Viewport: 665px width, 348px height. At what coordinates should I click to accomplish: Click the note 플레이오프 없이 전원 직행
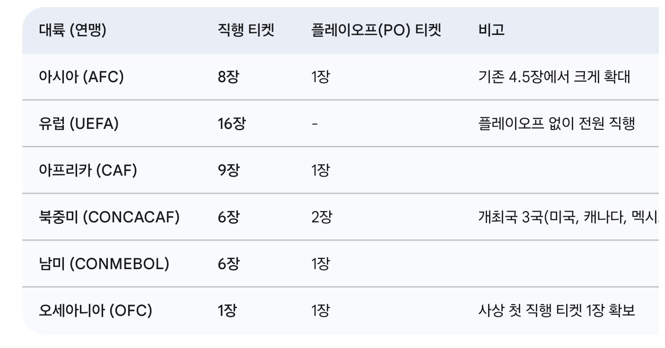point(557,124)
